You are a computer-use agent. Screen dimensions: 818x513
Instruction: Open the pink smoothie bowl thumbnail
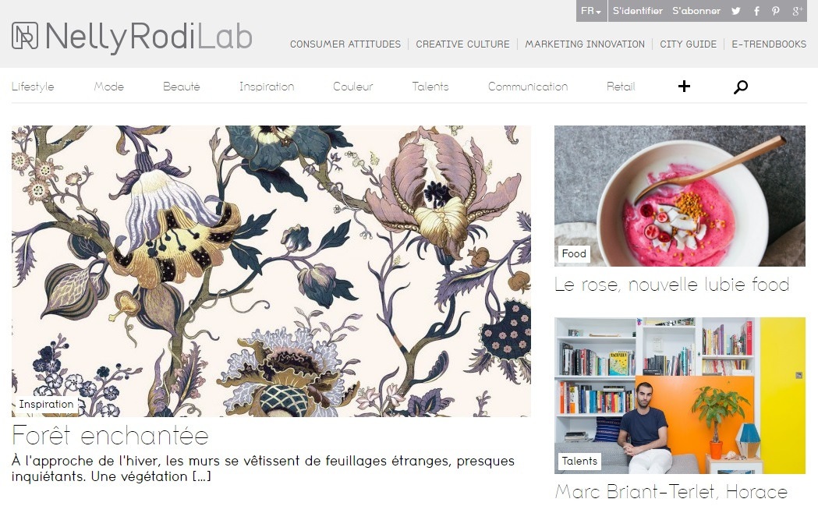point(680,196)
